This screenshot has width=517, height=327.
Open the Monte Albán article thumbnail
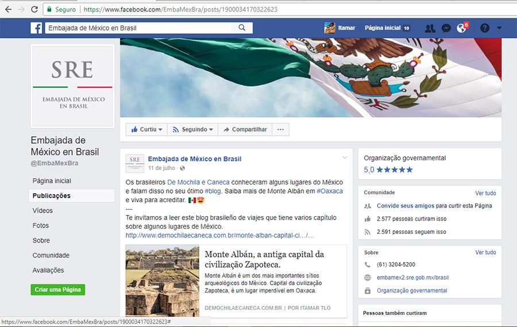tap(163, 281)
